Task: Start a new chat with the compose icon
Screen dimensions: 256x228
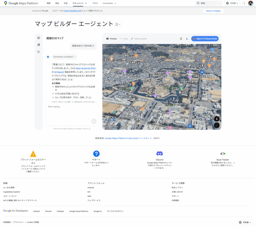Action: coord(38,45)
